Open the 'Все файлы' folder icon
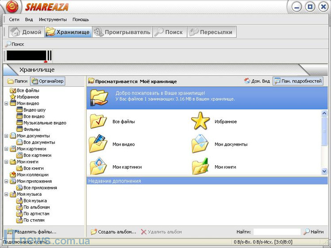This screenshot has width=331, height=248. 98,121
